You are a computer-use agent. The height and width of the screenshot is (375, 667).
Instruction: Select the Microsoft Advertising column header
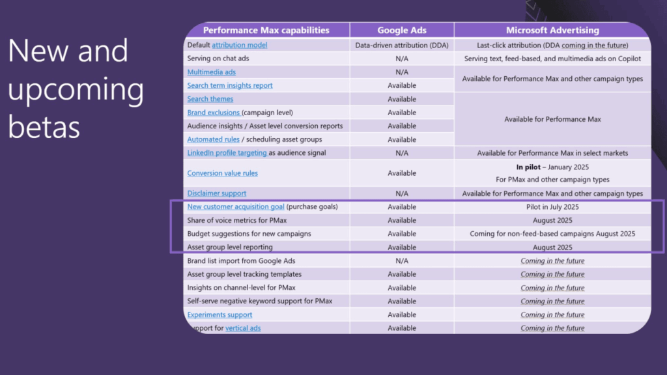coord(552,30)
